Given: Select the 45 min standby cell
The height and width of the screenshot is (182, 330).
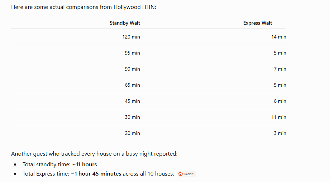Looking at the screenshot, I should click(132, 101).
